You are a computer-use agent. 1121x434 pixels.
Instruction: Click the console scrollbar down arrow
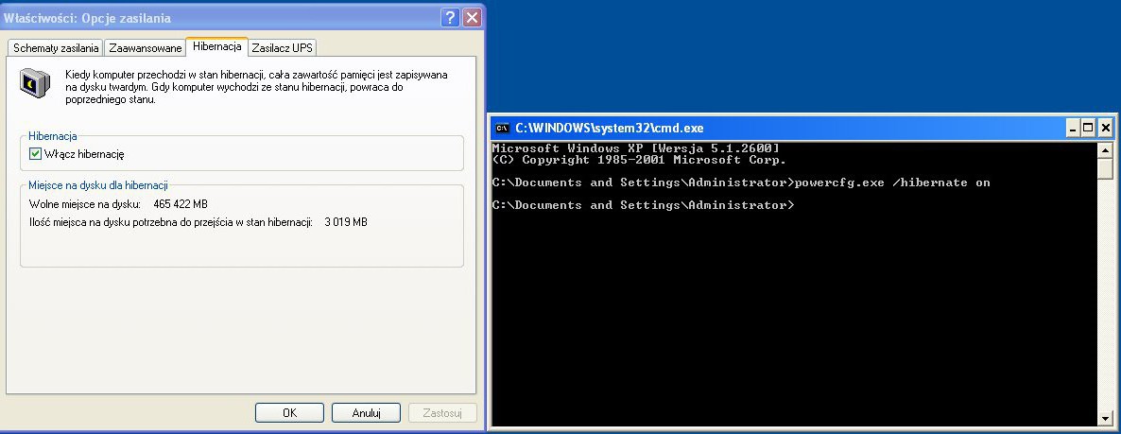point(1105,418)
